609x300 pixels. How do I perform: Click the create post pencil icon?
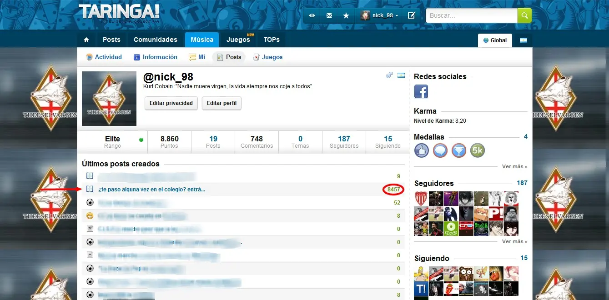pos(411,15)
